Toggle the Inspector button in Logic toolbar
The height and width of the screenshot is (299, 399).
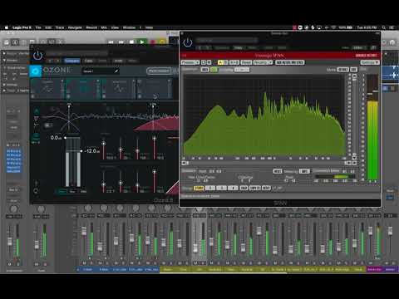click(x=15, y=42)
